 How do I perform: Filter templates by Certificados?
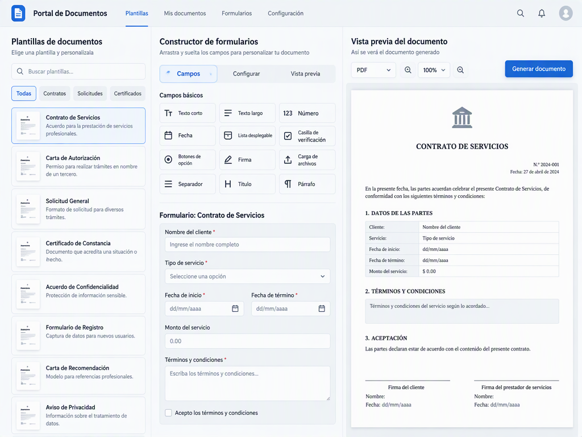click(x=128, y=93)
